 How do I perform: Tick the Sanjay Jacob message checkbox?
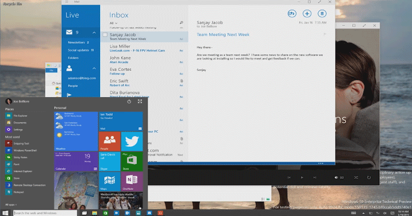pyautogui.click(x=105, y=35)
